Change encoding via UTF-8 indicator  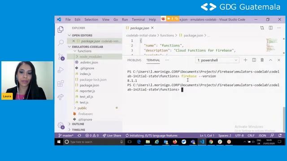(239, 136)
